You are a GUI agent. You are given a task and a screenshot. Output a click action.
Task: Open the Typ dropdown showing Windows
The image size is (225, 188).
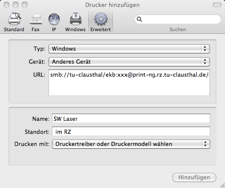coord(129,49)
